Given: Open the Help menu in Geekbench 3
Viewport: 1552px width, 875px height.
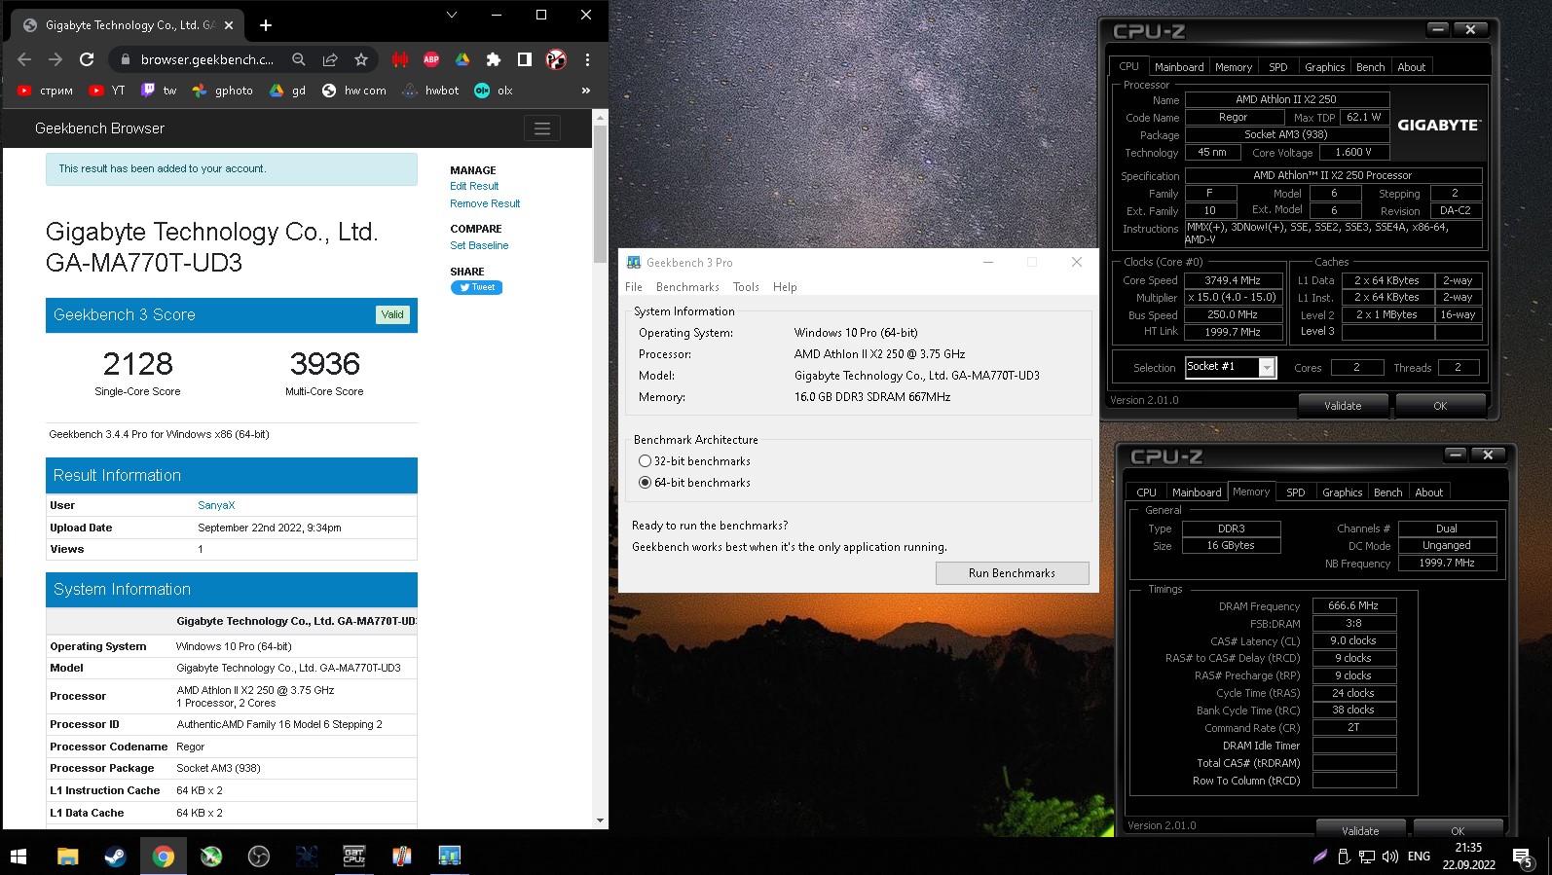Looking at the screenshot, I should (785, 287).
